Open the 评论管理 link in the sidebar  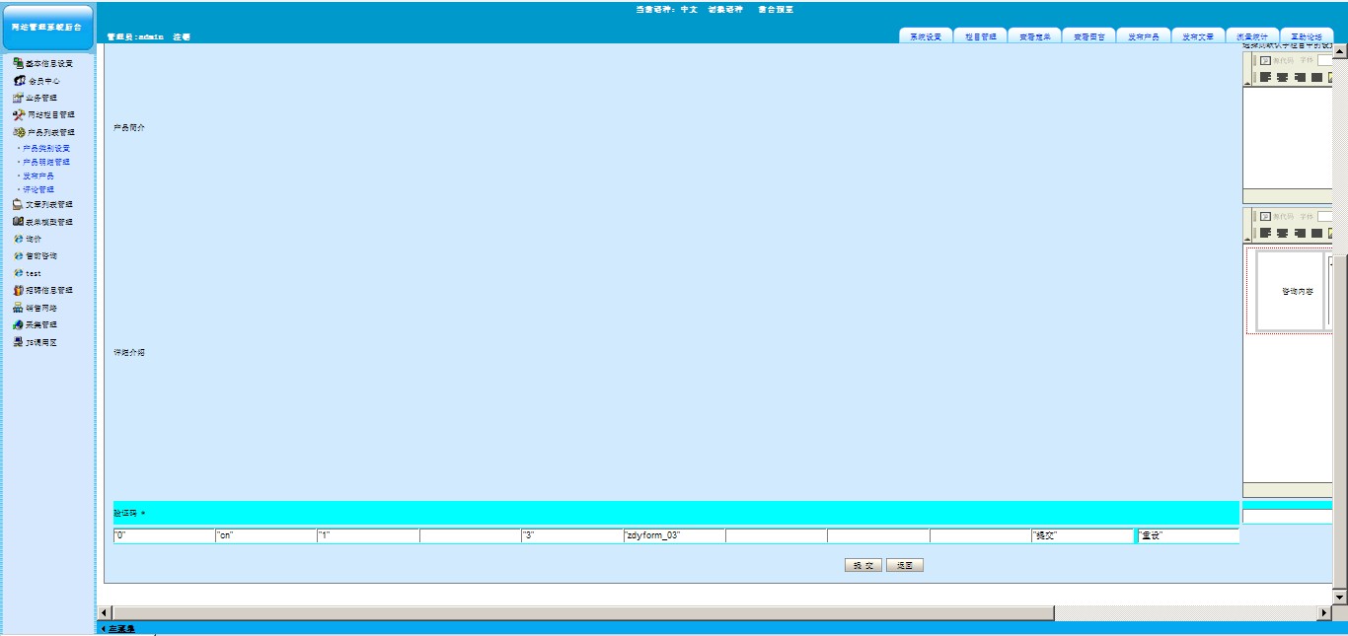pos(37,189)
